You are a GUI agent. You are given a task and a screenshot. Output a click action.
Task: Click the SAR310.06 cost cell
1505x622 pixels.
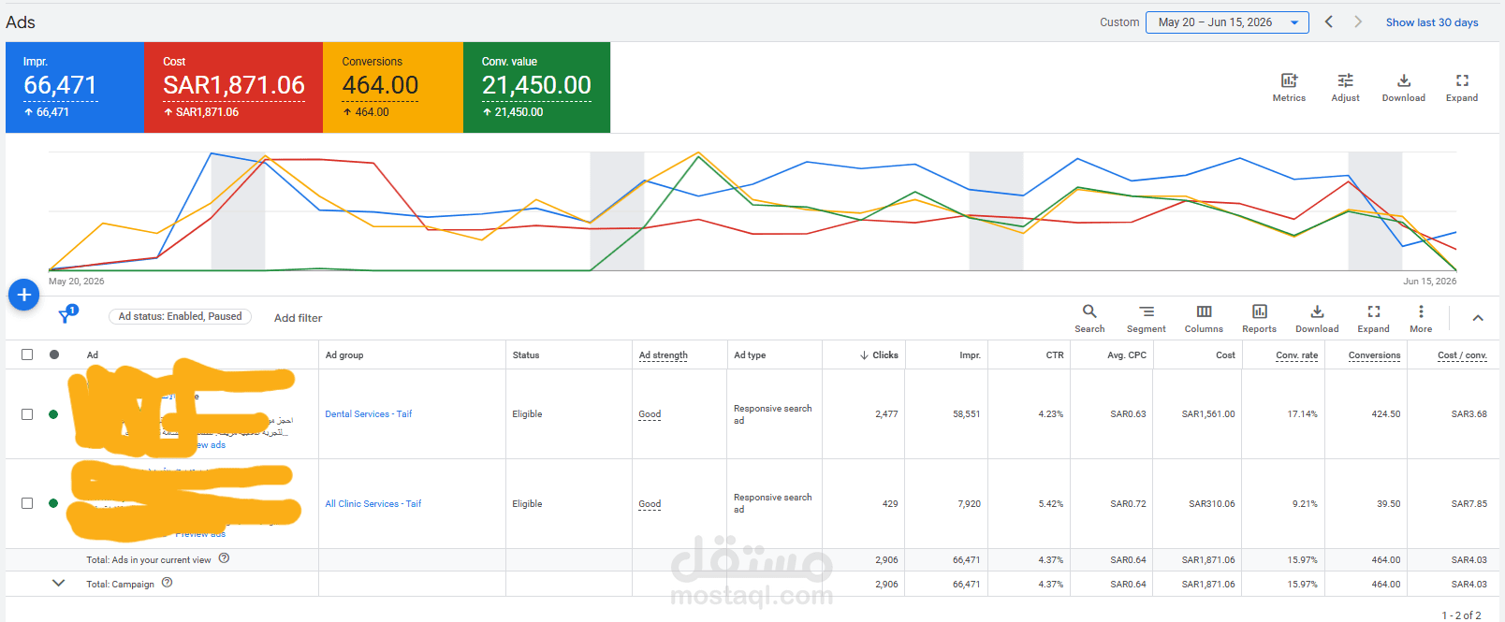[1212, 504]
